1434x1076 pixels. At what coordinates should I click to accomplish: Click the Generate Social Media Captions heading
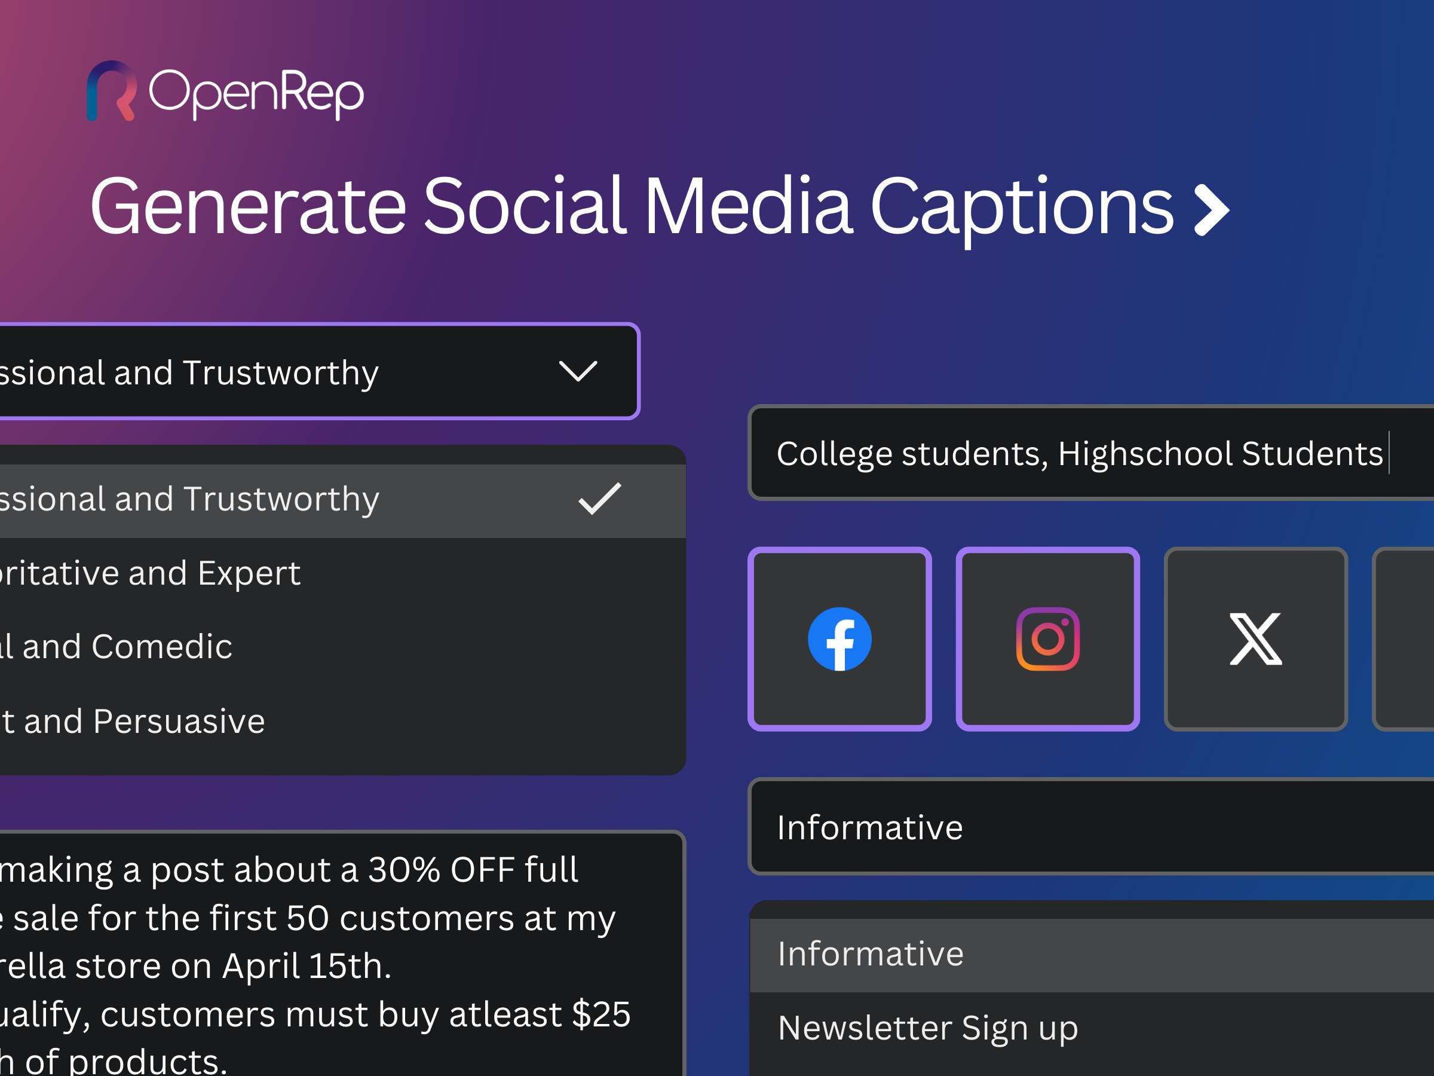tap(632, 206)
